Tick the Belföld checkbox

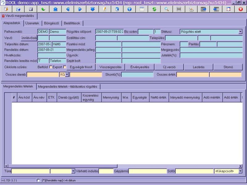click(51, 67)
